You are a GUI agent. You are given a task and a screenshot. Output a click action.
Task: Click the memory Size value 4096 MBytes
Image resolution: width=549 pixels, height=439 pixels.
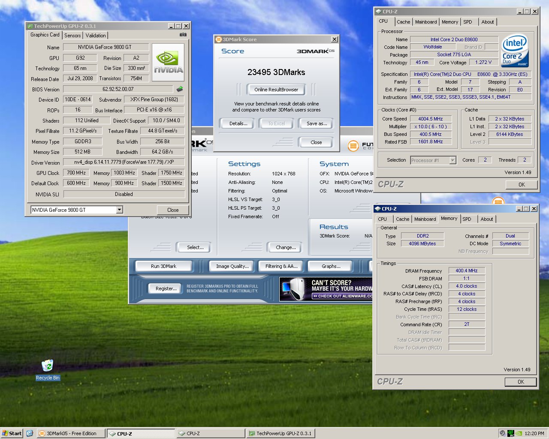click(x=422, y=244)
